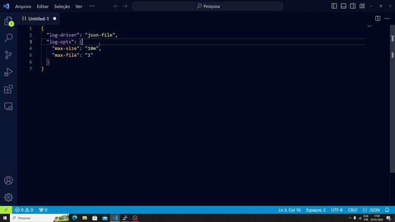395x222 pixels.
Task: Open the Remote Explorer view
Action: point(9,106)
